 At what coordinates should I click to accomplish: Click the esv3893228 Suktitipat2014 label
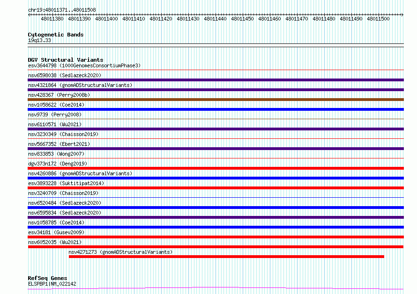66,183
